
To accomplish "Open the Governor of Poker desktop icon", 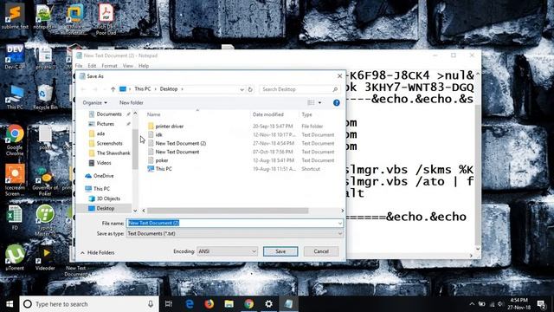I will pyautogui.click(x=45, y=181).
